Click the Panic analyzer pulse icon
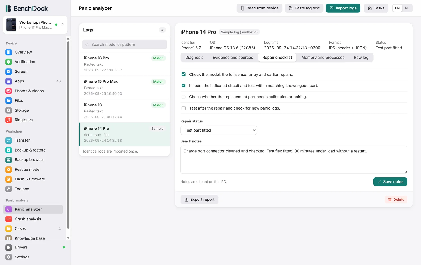This screenshot has width=421, height=265. 9,209
